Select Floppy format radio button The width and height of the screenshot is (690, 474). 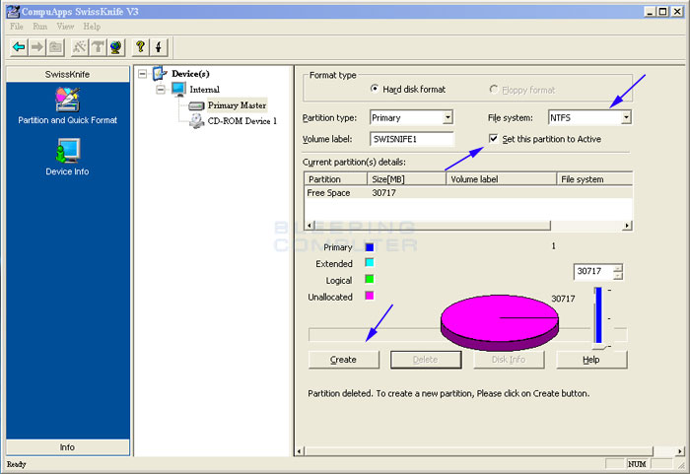[x=494, y=89]
